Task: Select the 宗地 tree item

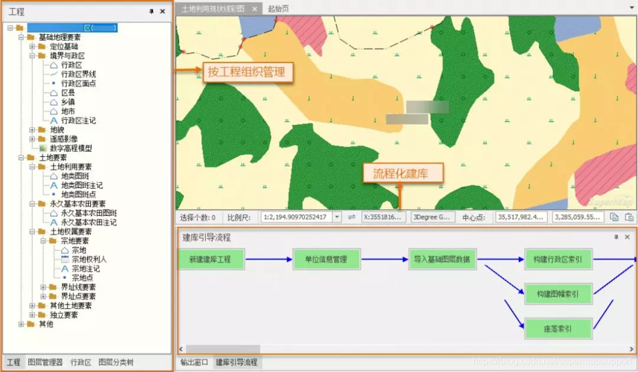Action: (x=79, y=250)
